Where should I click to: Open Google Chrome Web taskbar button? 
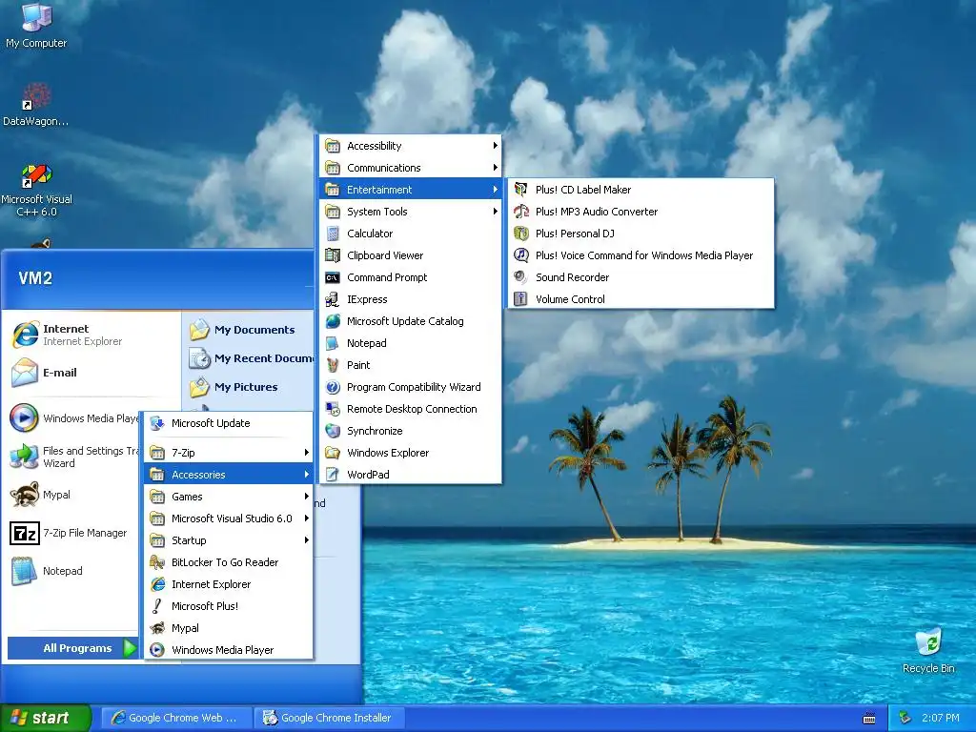click(x=176, y=718)
